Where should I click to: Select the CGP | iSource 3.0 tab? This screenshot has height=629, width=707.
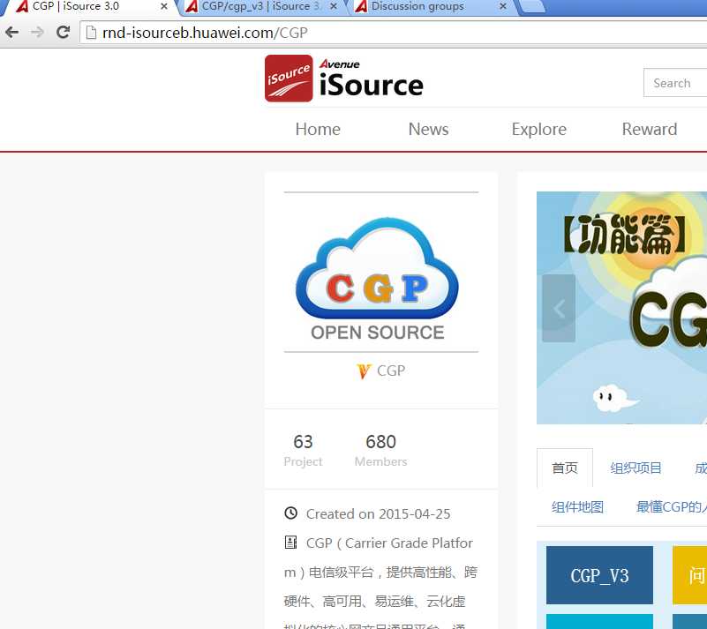coord(90,7)
